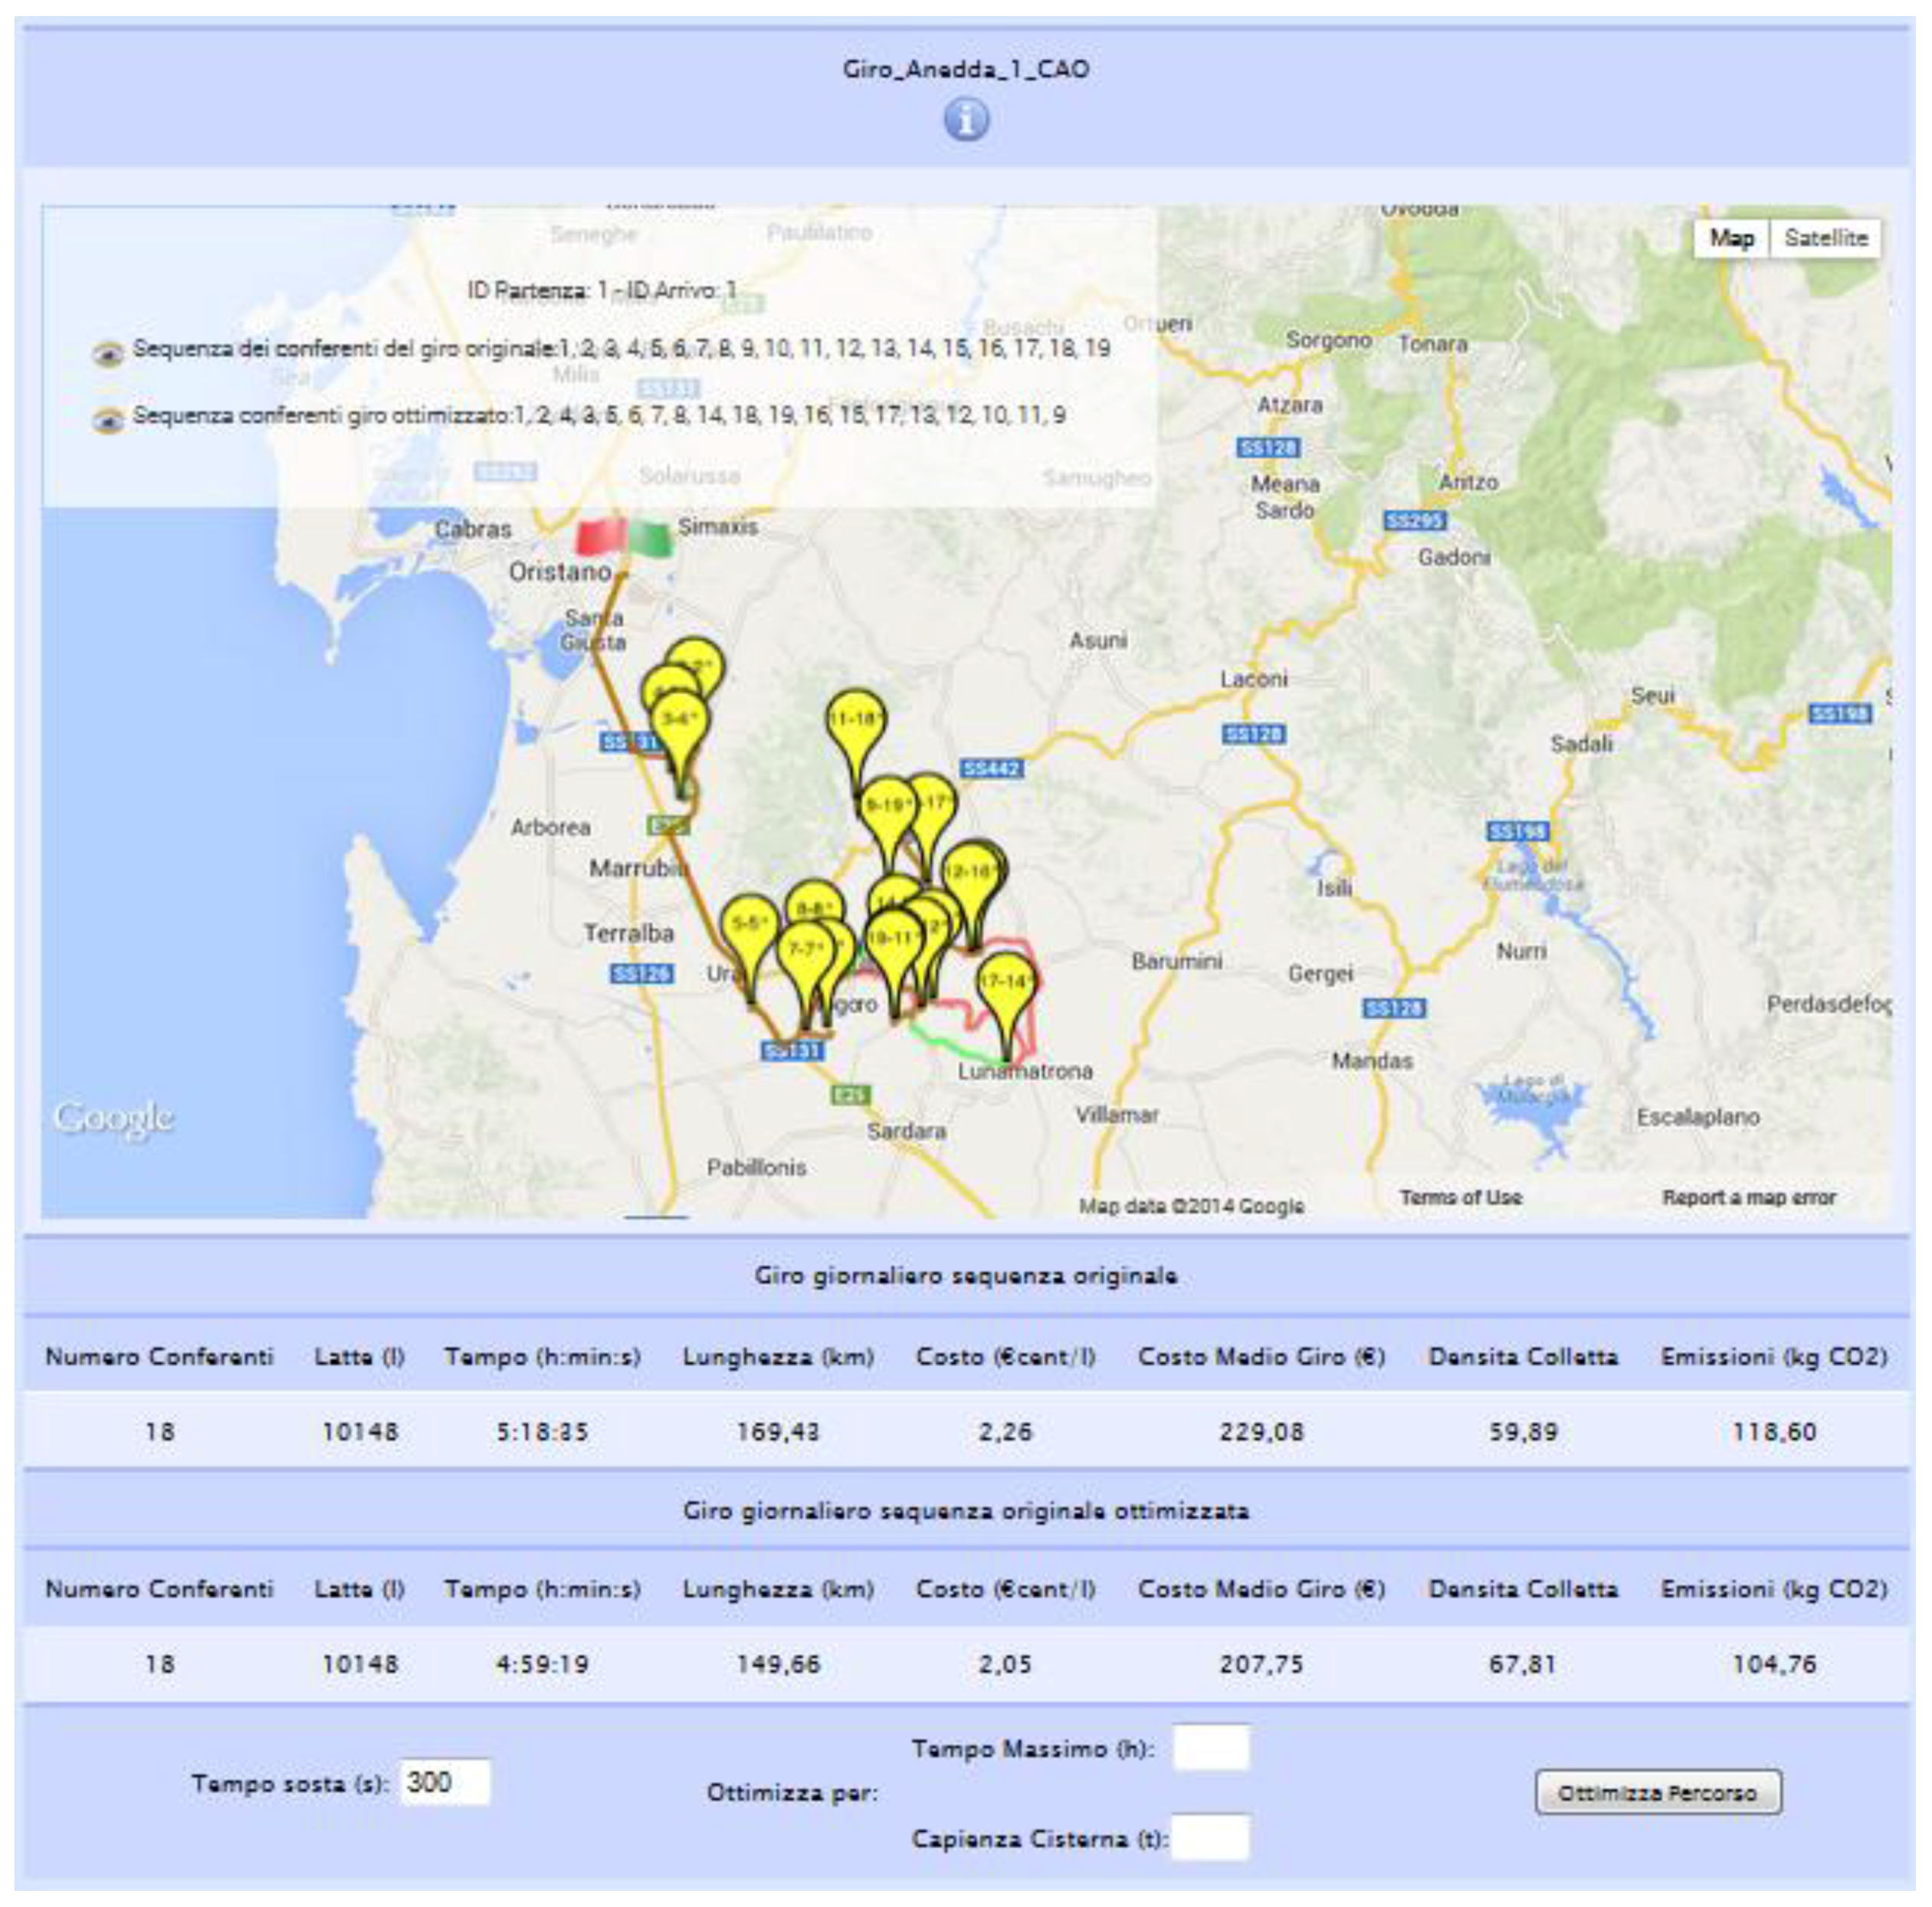Focus the Tempo sosta input field

(x=445, y=1782)
